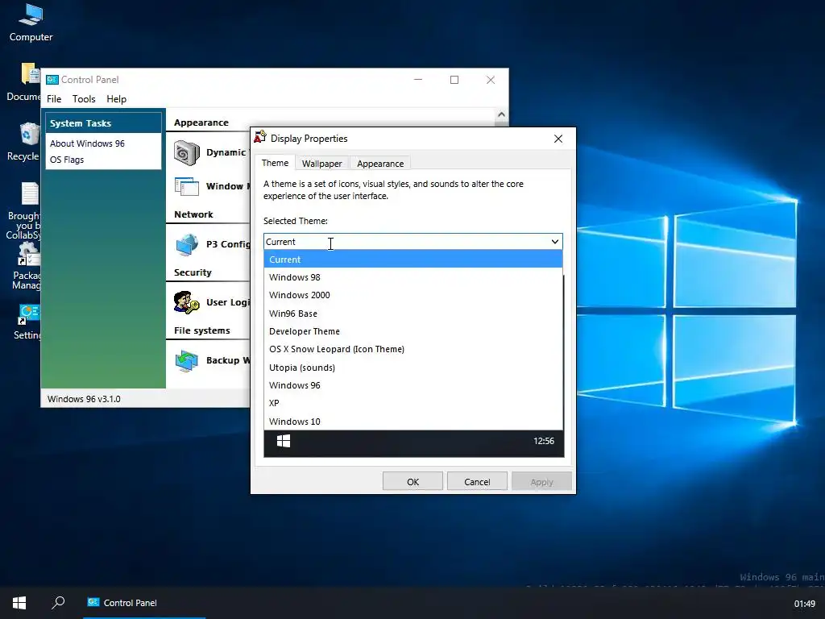Open the Start menu on the taskbar
The image size is (825, 619).
pos(19,603)
